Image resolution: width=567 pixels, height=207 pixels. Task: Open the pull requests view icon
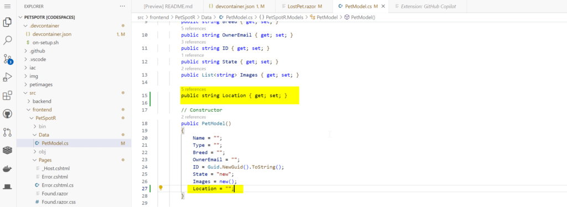click(x=7, y=132)
